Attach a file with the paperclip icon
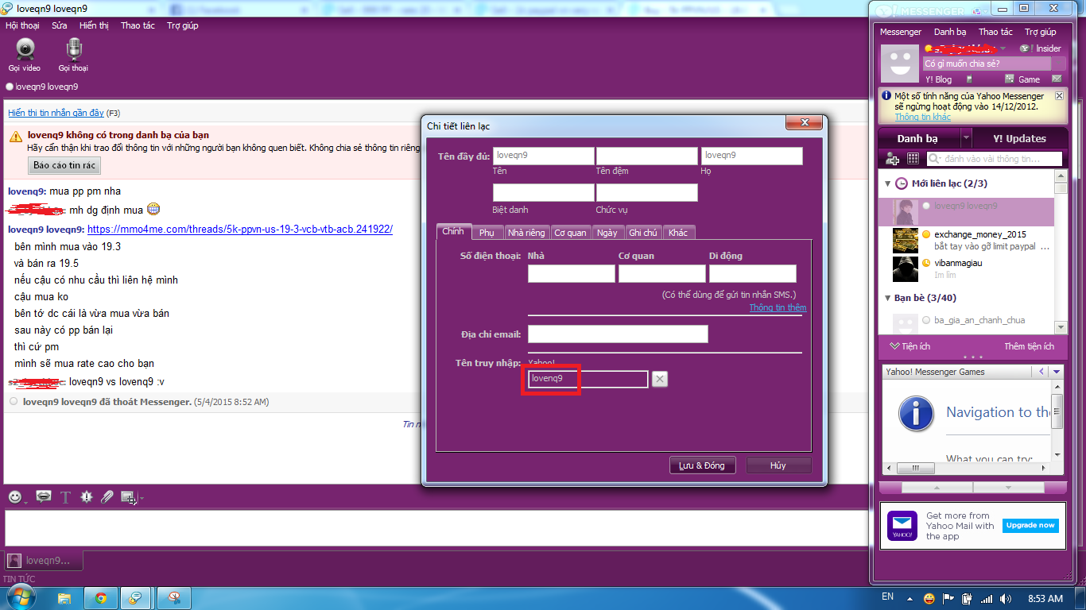 point(107,497)
